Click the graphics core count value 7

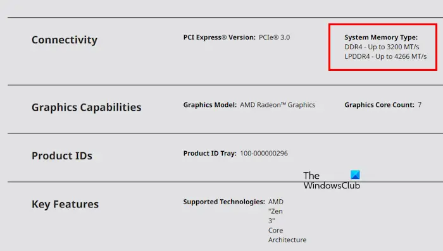coord(420,105)
